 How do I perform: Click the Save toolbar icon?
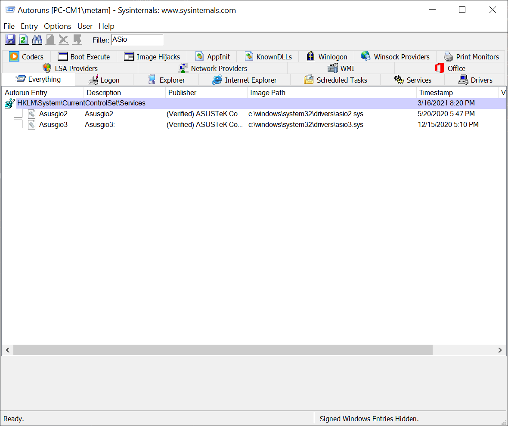[10, 40]
